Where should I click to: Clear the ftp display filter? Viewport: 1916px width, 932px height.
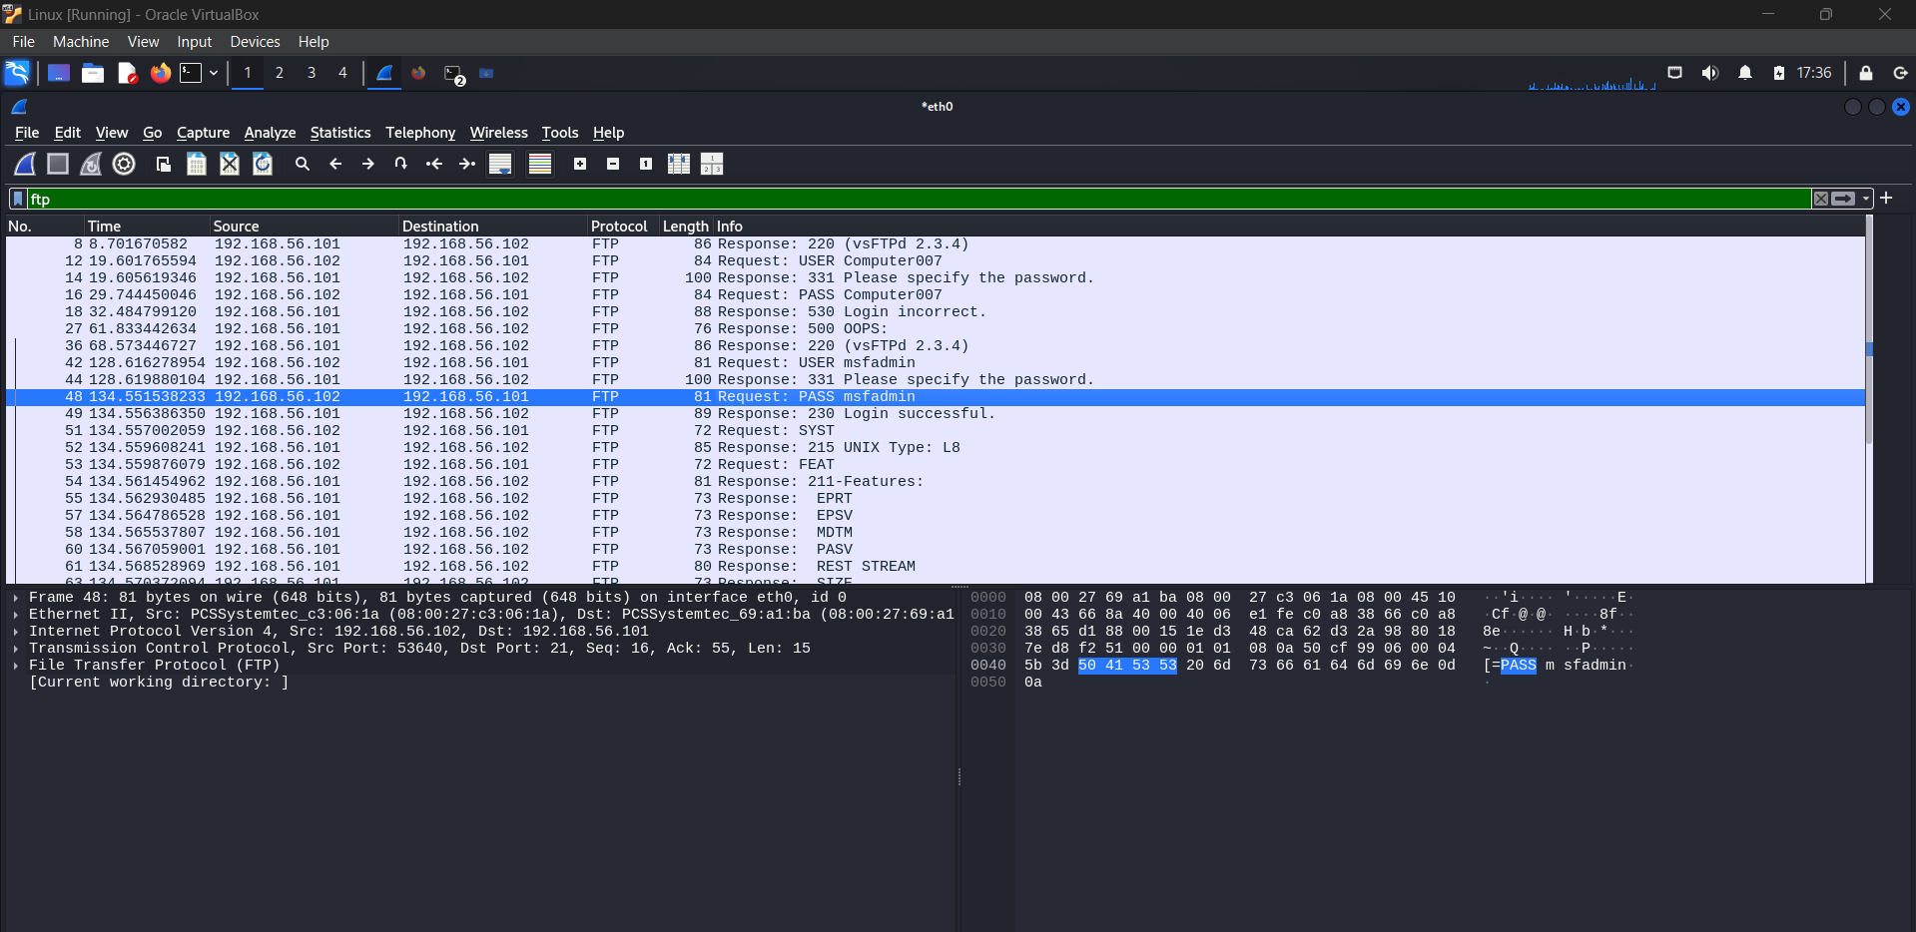[1821, 199]
